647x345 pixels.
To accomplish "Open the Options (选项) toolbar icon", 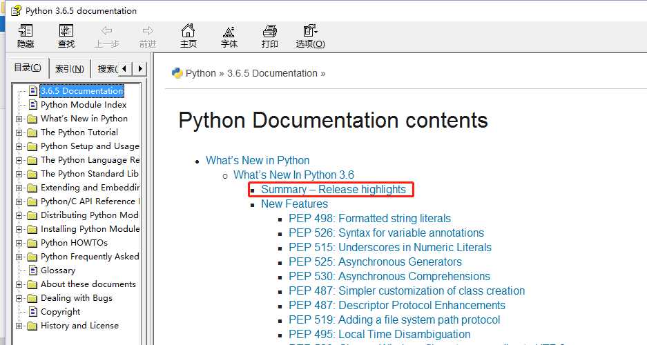I will click(x=310, y=30).
